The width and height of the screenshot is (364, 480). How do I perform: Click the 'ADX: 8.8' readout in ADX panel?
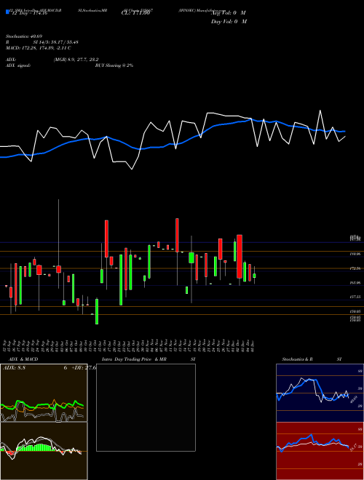[14, 368]
